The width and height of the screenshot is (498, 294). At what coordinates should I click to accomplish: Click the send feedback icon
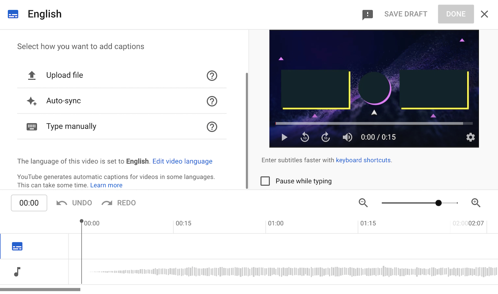pos(367,15)
